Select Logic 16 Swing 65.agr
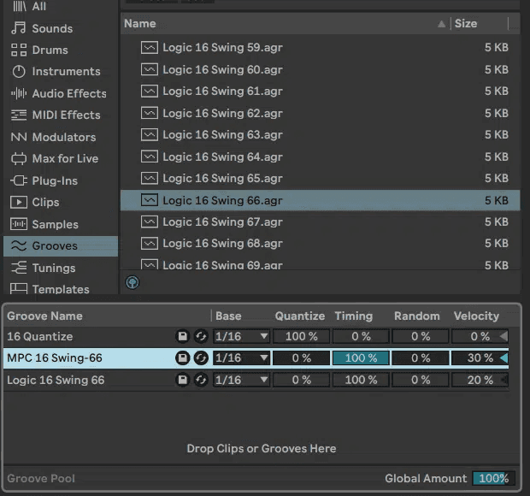This screenshot has height=496, width=530. click(x=320, y=178)
